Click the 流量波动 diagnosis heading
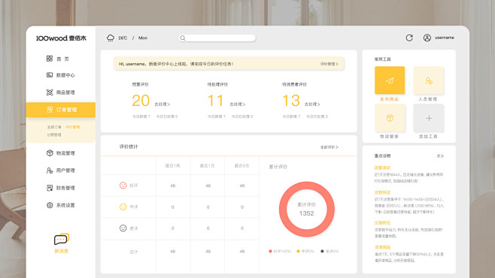 (x=382, y=168)
